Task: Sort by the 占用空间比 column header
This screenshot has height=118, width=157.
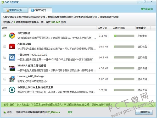Action: coord(124,28)
